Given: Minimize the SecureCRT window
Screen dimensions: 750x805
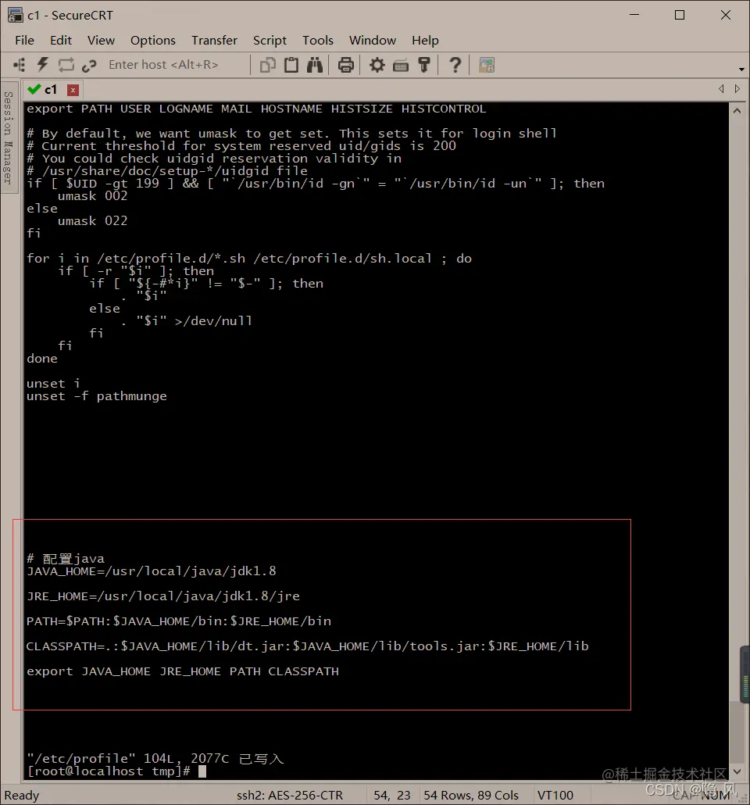Looking at the screenshot, I should (634, 15).
